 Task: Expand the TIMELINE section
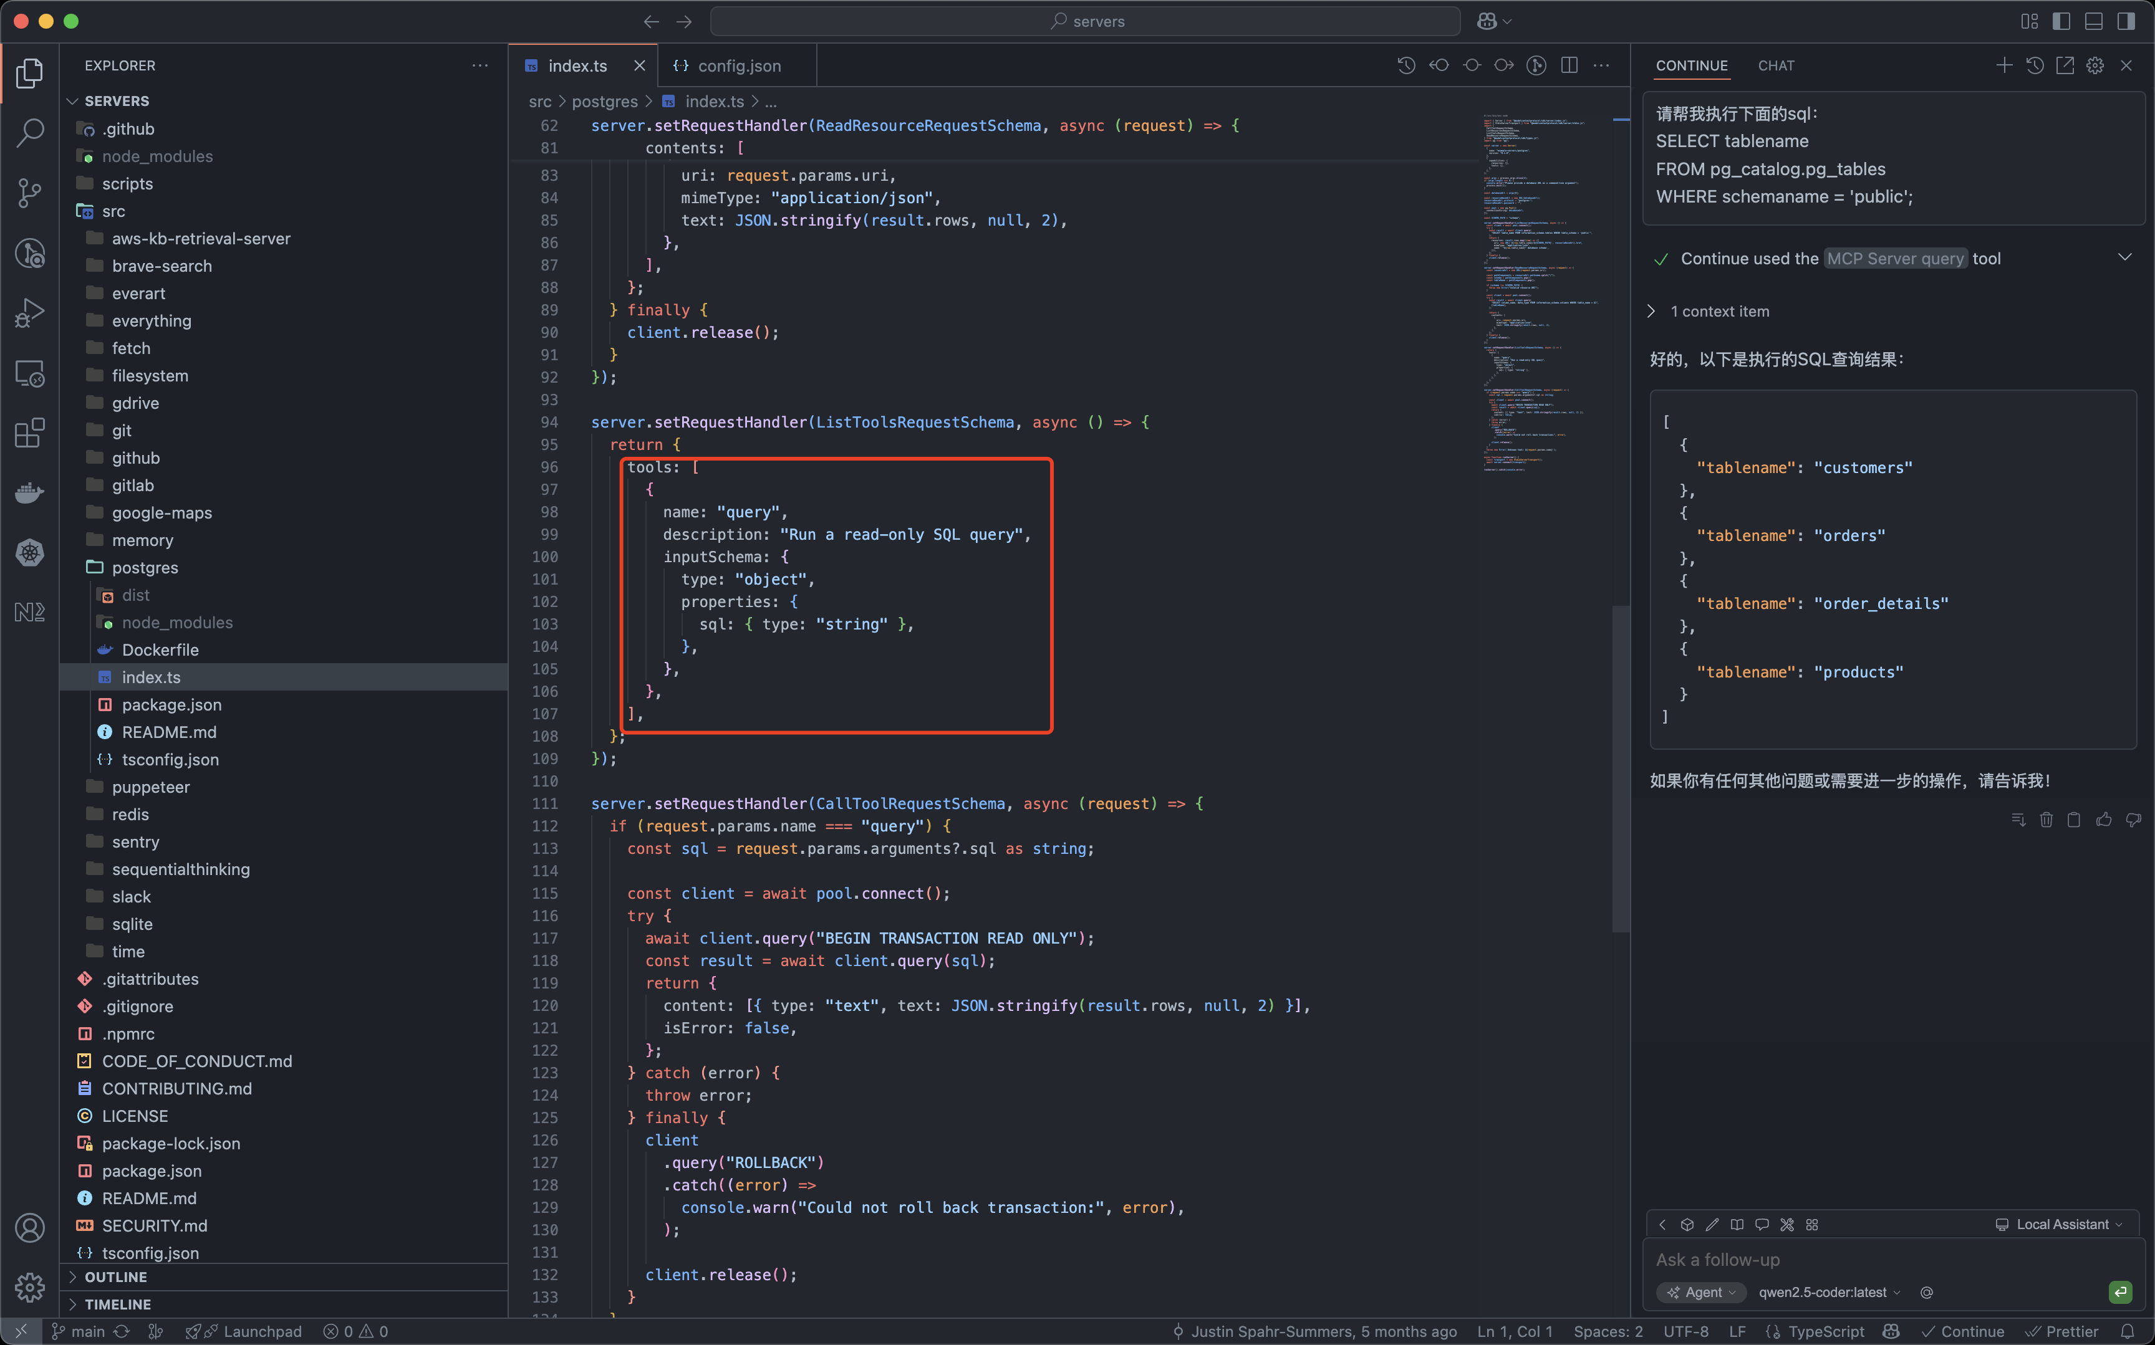285,1305
